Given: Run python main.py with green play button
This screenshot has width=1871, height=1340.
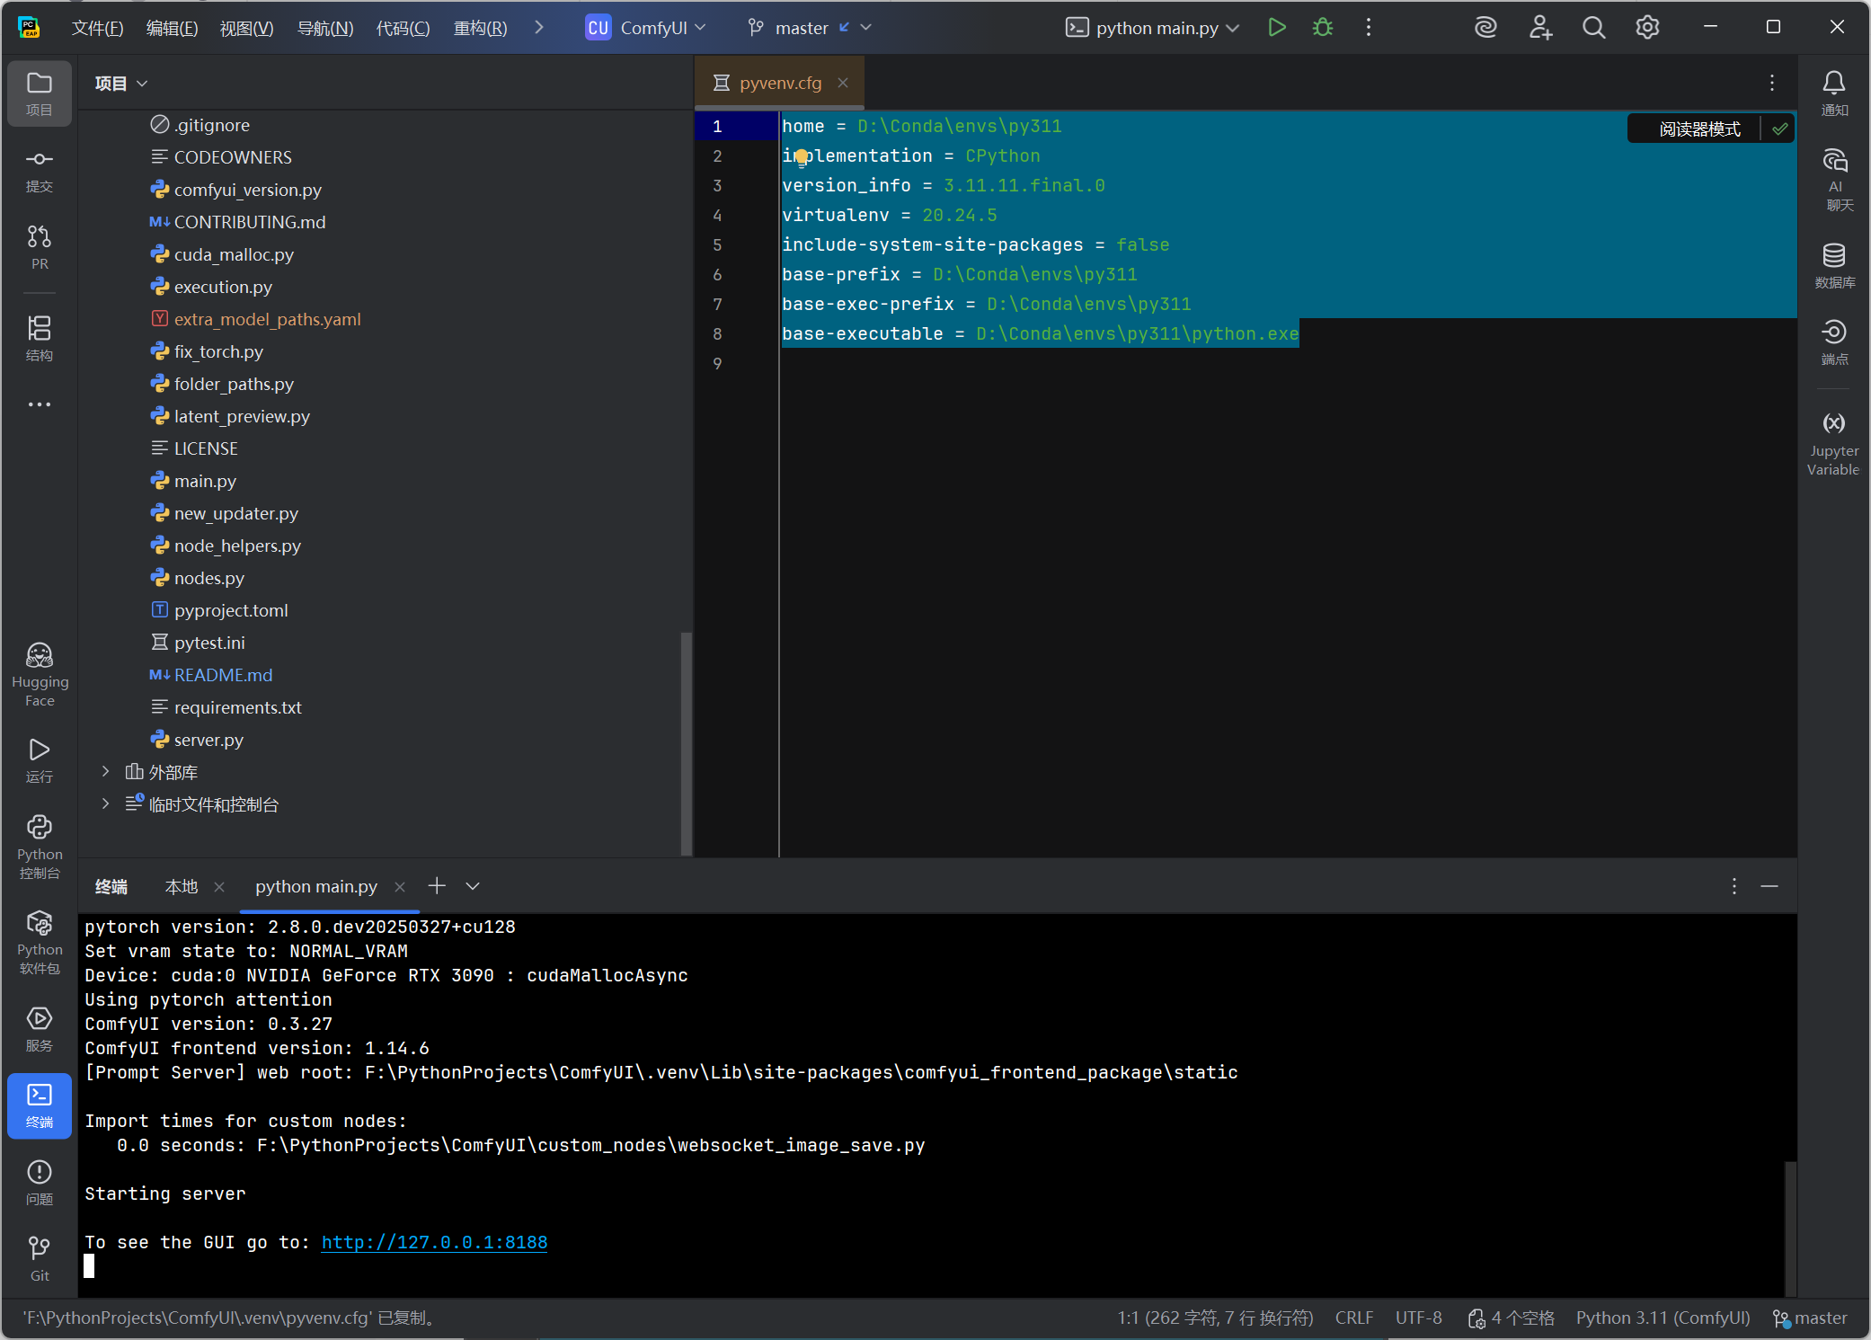Looking at the screenshot, I should pyautogui.click(x=1276, y=28).
